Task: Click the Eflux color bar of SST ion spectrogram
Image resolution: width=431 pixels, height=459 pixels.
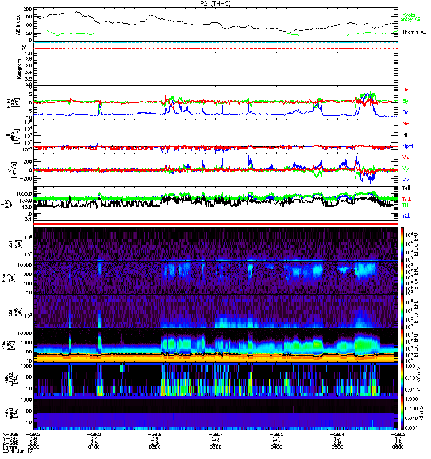Action: pos(402,244)
